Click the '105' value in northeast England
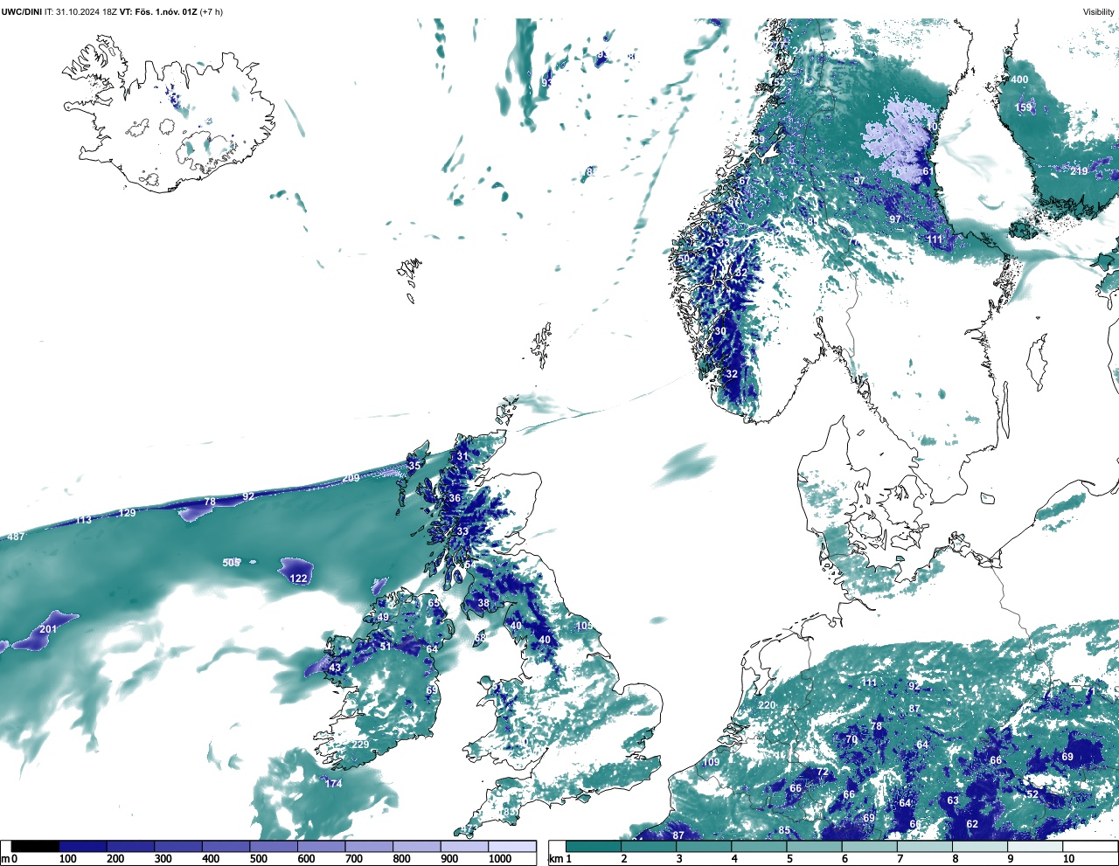Viewport: 1119px width, 866px height. (x=584, y=626)
